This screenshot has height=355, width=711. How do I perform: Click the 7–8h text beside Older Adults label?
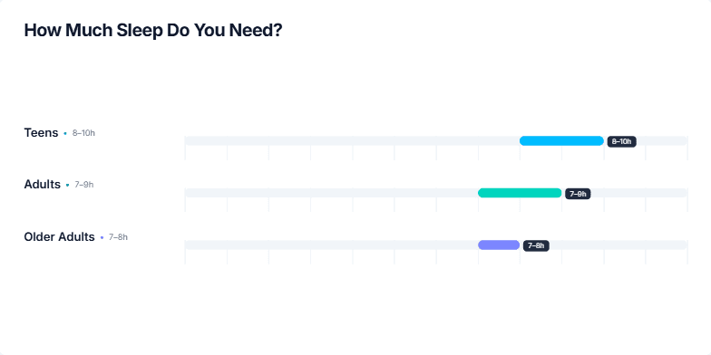pyautogui.click(x=118, y=237)
